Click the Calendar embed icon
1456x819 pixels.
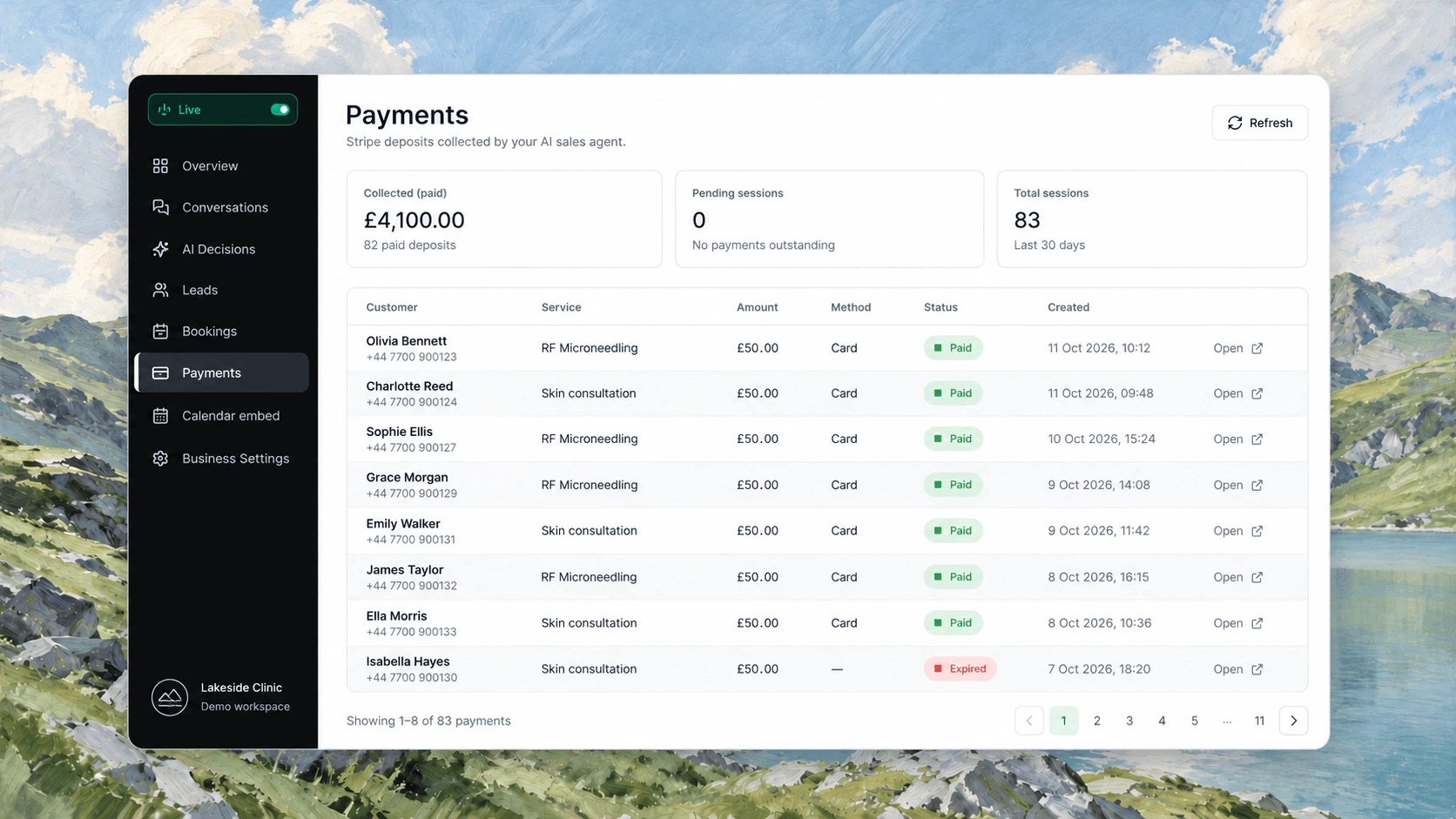coord(160,415)
